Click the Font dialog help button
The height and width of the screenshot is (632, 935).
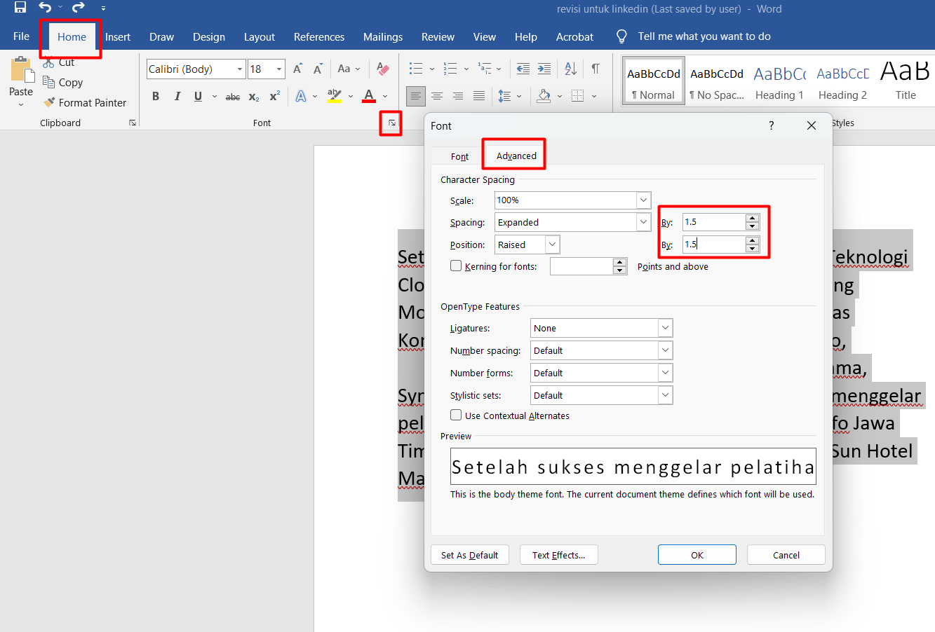(x=772, y=125)
